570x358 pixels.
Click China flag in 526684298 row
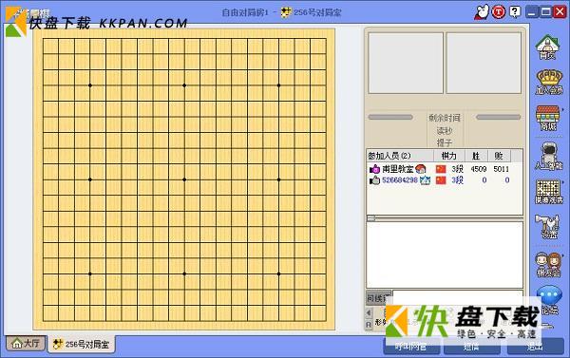[441, 179]
